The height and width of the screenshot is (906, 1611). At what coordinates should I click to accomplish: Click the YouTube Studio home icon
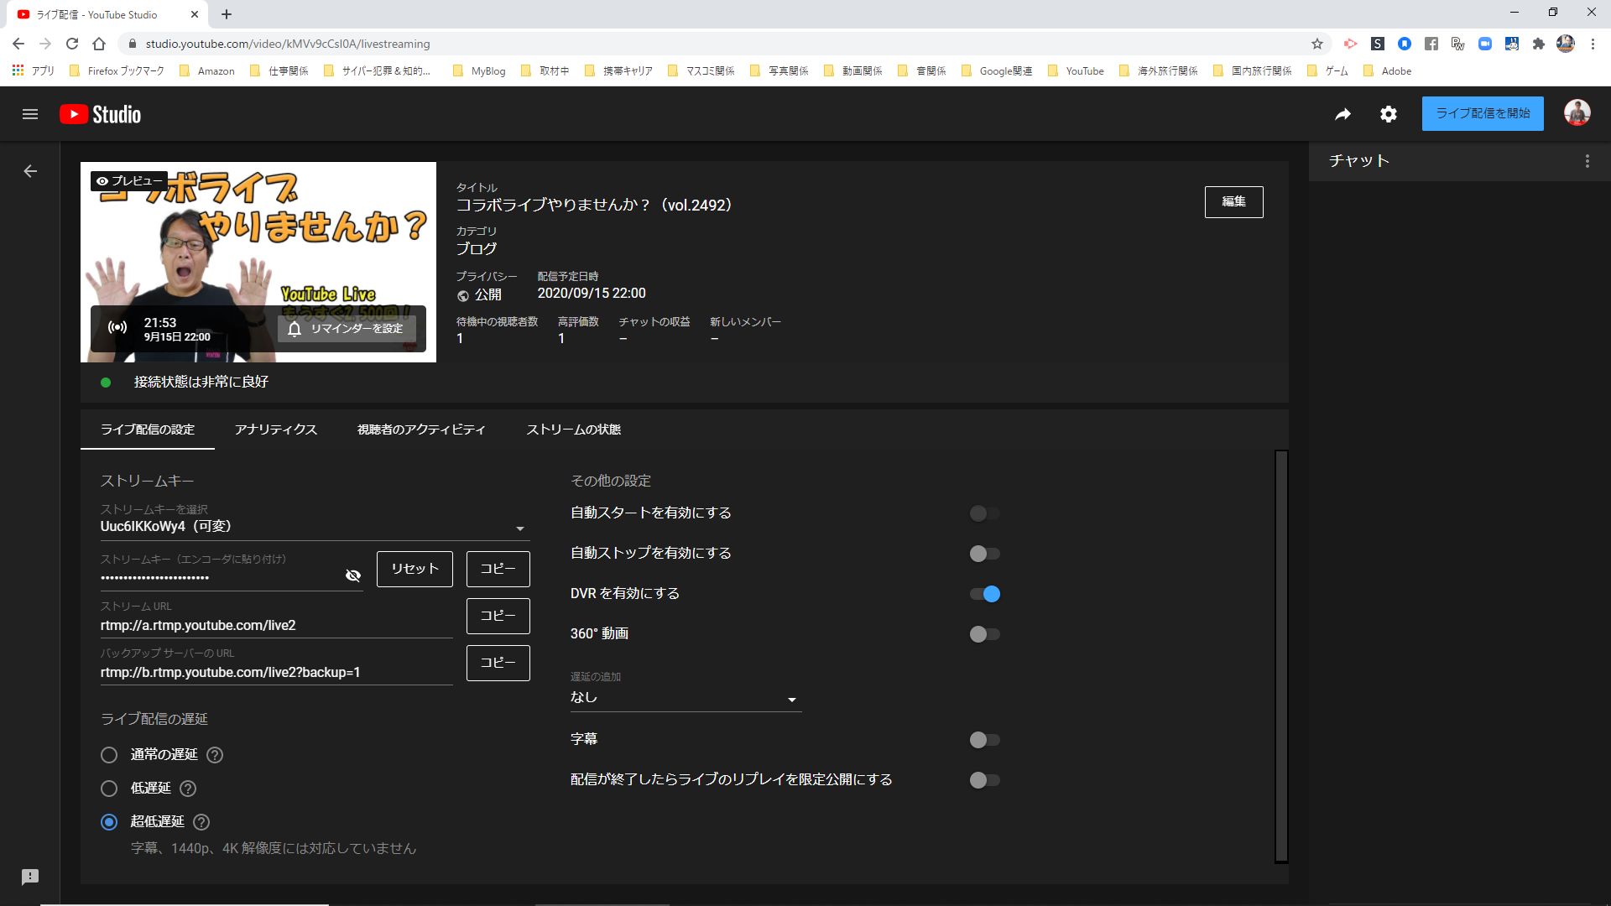pyautogui.click(x=100, y=114)
